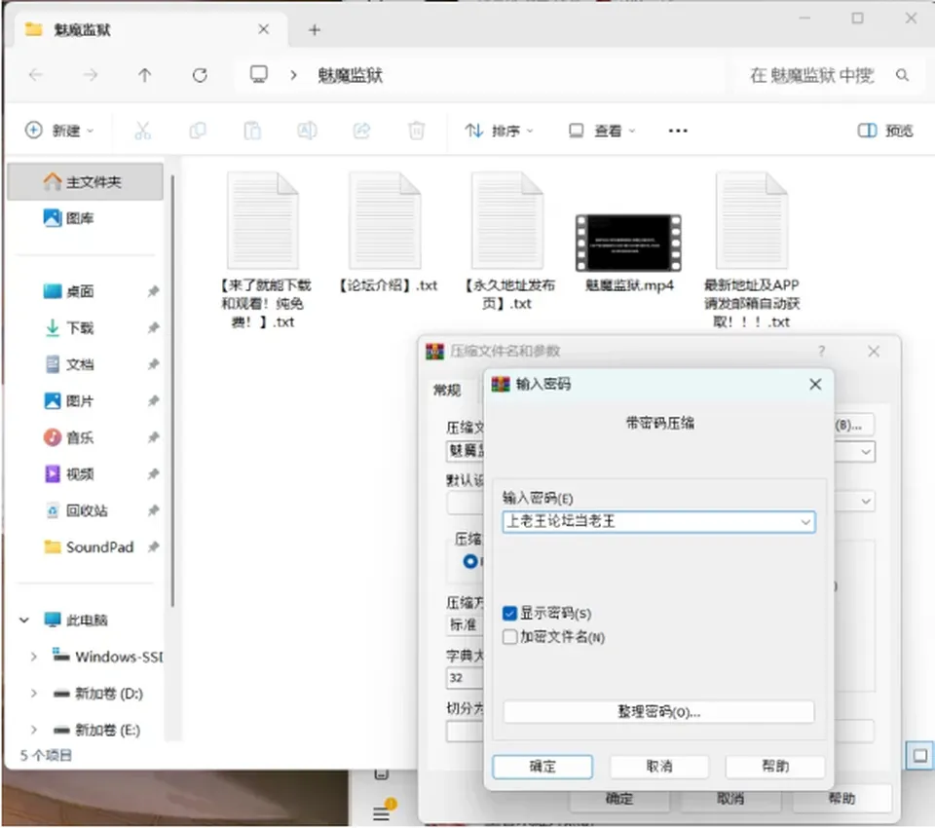The height and width of the screenshot is (828, 935).
Task: Click the Delete trash icon in toolbar
Action: (416, 131)
